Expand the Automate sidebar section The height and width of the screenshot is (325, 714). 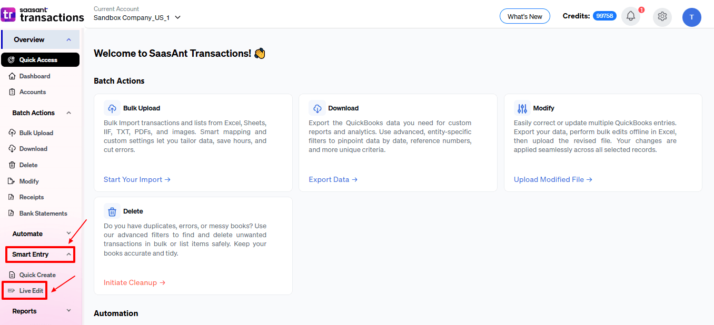[68, 233]
